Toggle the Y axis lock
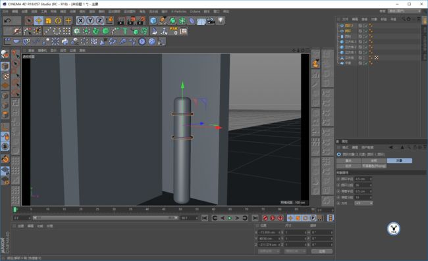Image resolution: width=428 pixels, height=261 pixels. tap(90, 20)
